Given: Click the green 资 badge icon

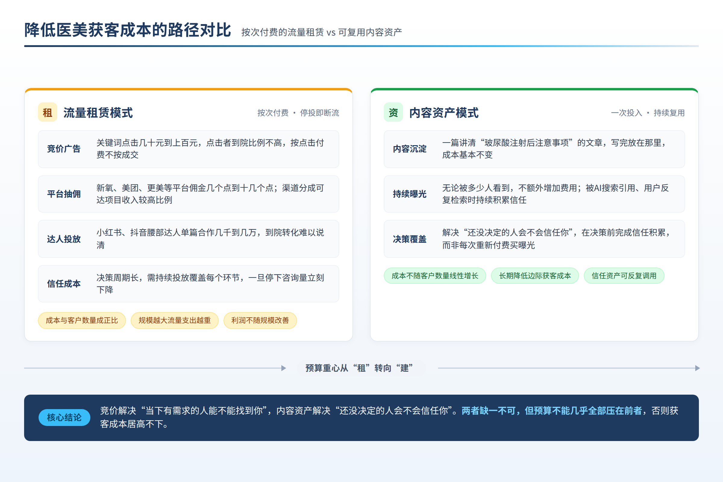Looking at the screenshot, I should tap(393, 112).
